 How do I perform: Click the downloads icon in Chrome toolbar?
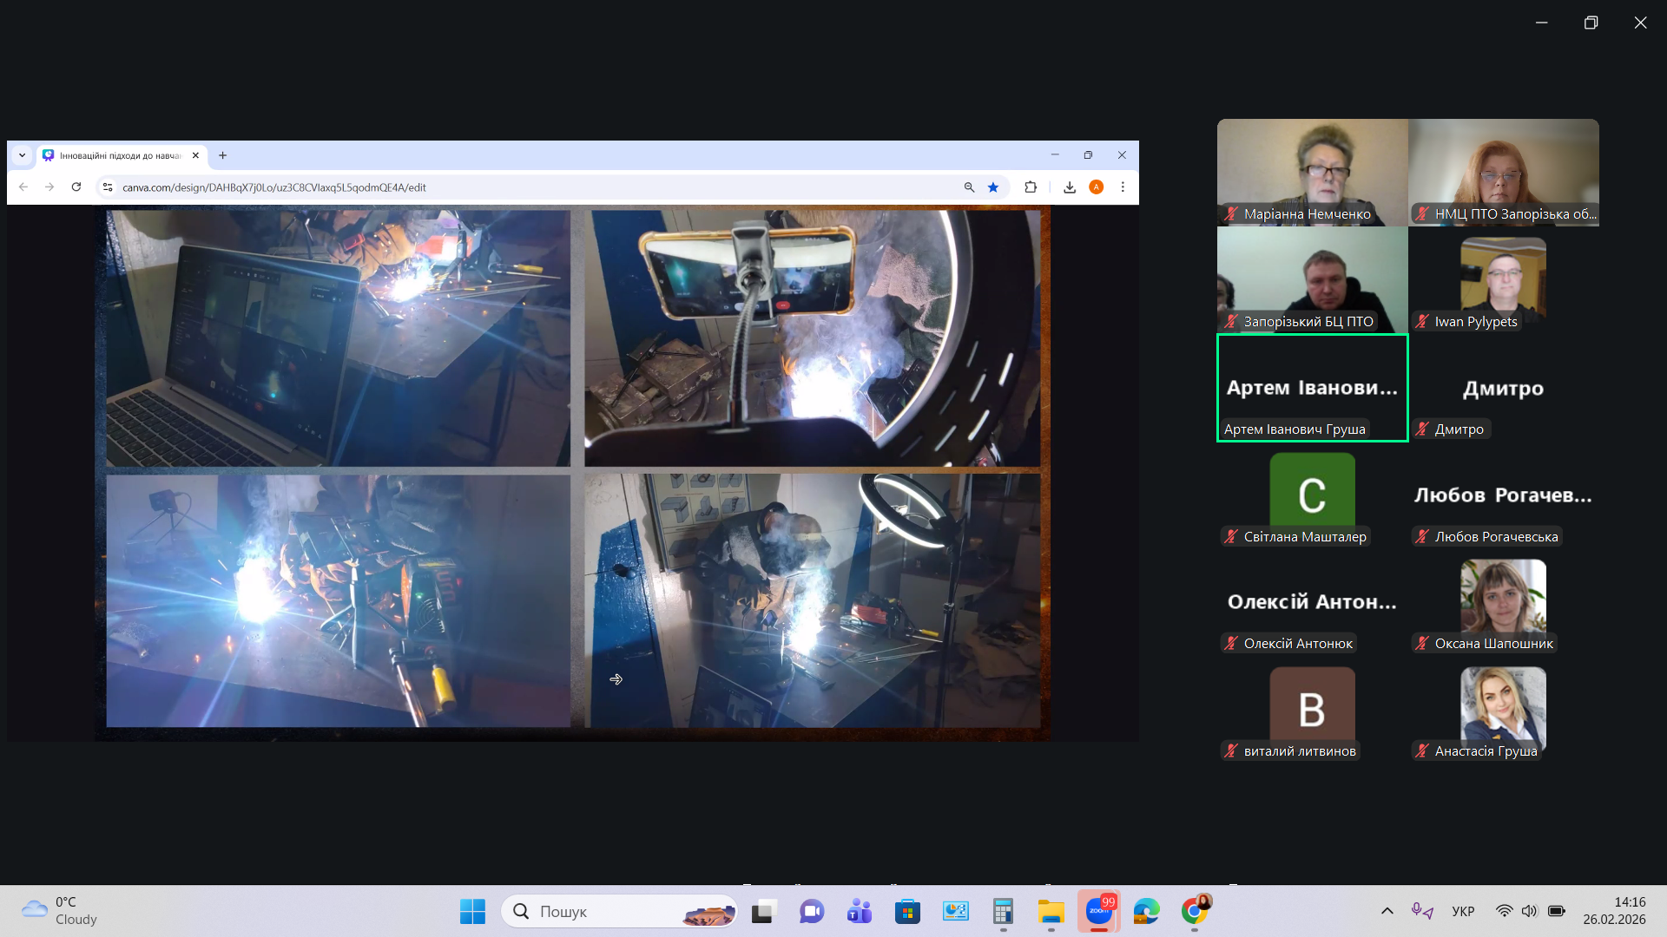(1070, 187)
